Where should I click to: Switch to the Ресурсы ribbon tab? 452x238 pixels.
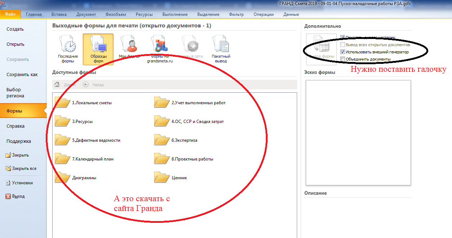tap(144, 14)
